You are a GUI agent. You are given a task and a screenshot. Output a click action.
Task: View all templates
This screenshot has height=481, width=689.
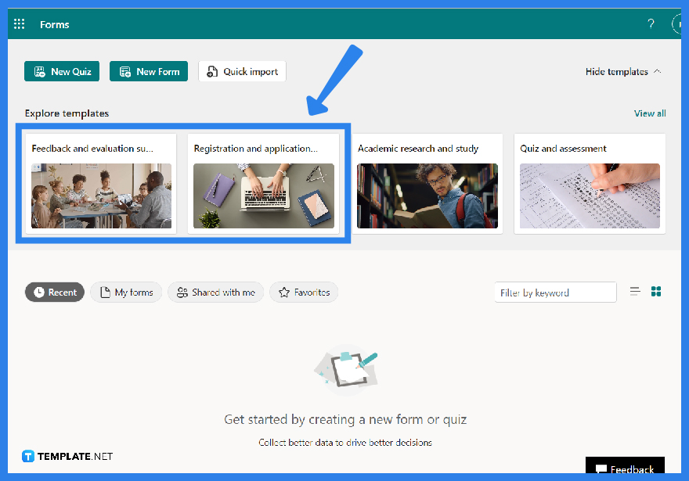(x=650, y=113)
